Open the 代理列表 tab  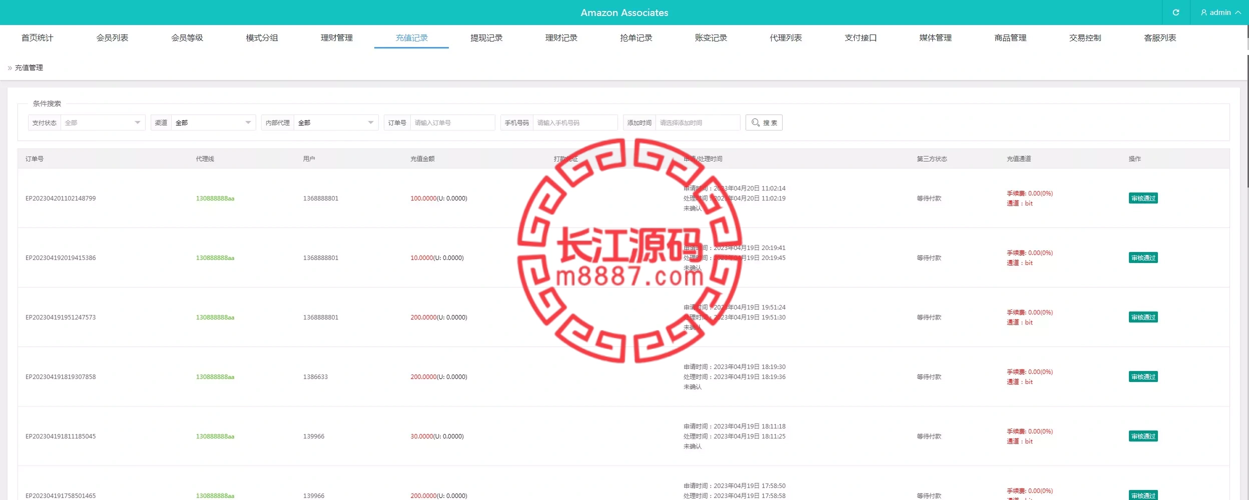pyautogui.click(x=786, y=37)
